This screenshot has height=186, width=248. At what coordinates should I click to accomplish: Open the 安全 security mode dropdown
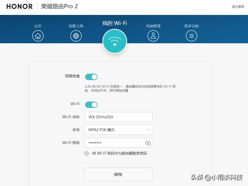(x=118, y=130)
